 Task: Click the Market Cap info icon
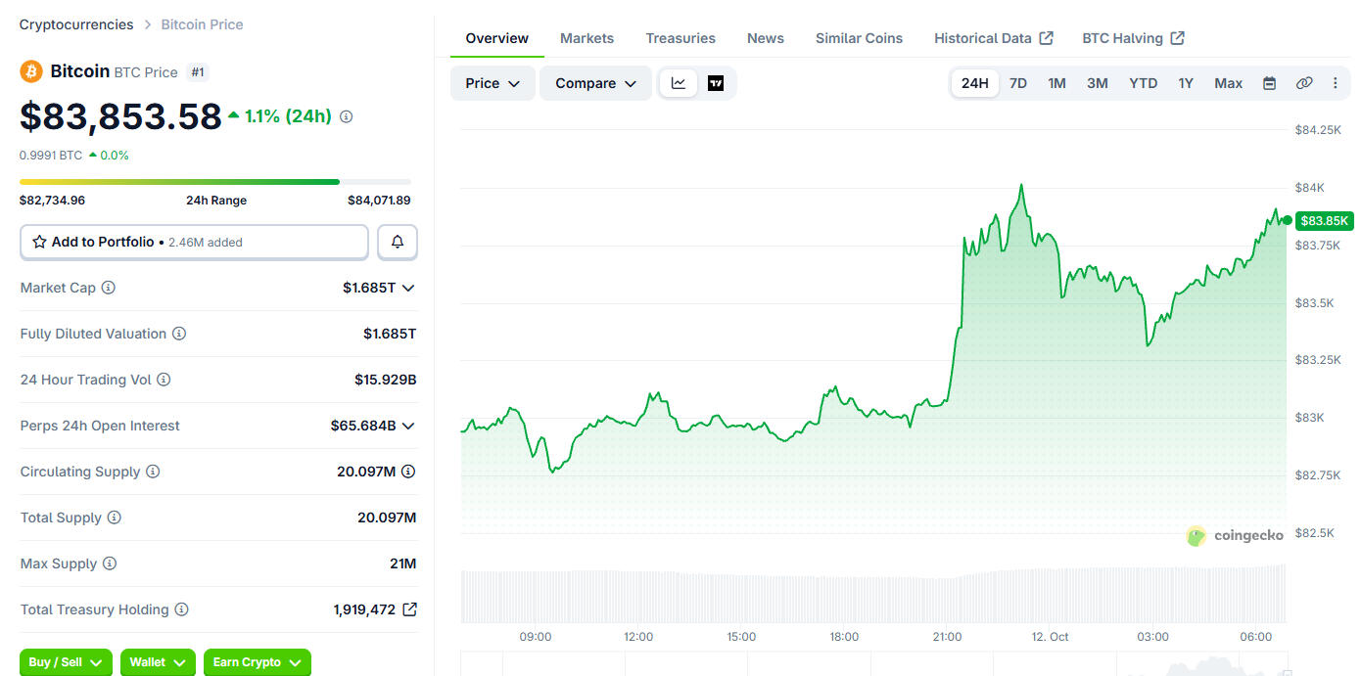pyautogui.click(x=109, y=288)
